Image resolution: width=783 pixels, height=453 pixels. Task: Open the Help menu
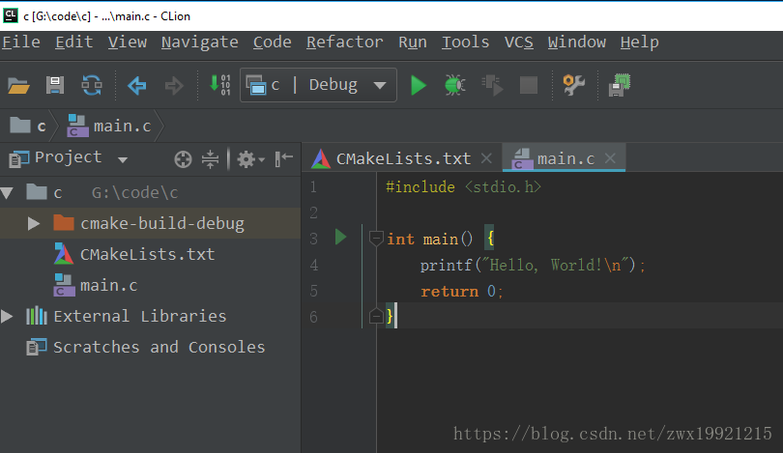(x=640, y=42)
